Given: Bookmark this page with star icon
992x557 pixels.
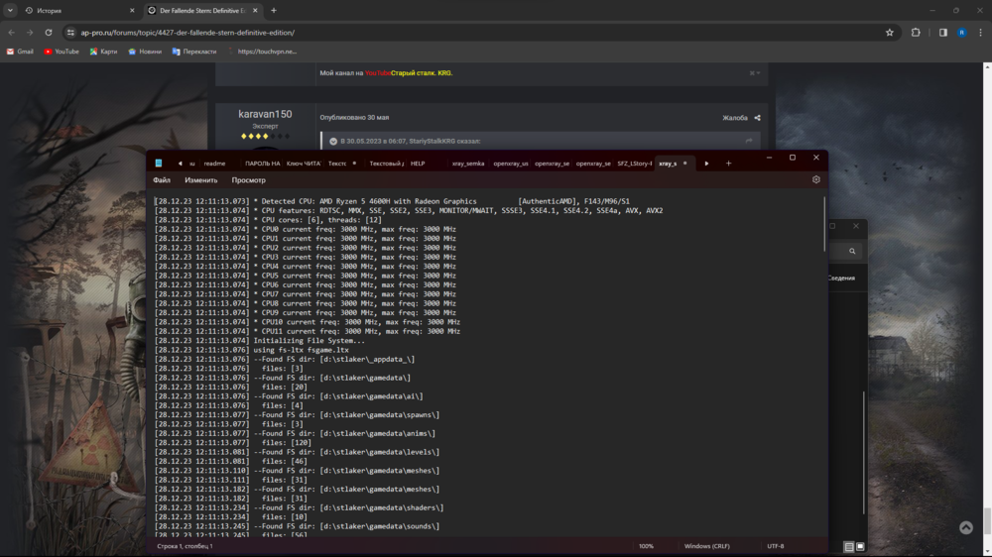Looking at the screenshot, I should coord(890,33).
